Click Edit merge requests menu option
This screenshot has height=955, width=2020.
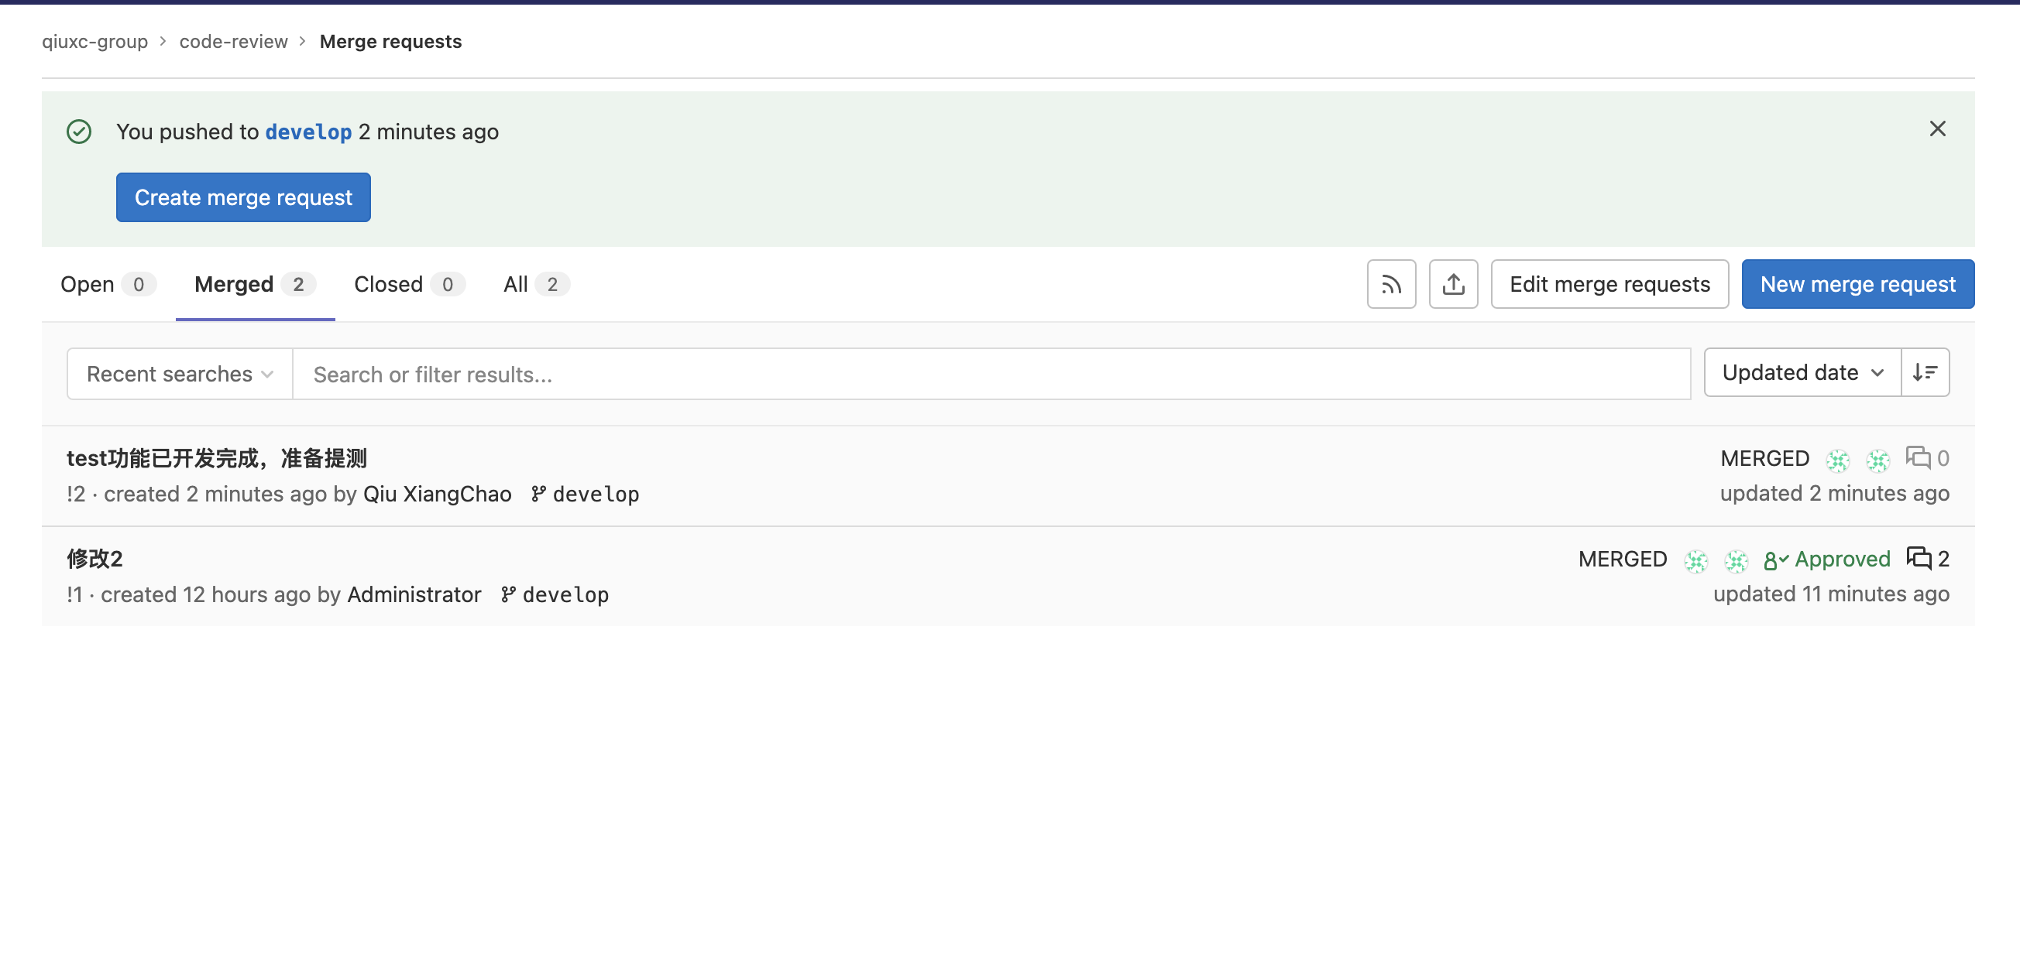(x=1609, y=283)
